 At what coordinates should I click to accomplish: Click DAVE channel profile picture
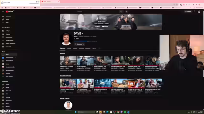pyautogui.click(x=66, y=39)
